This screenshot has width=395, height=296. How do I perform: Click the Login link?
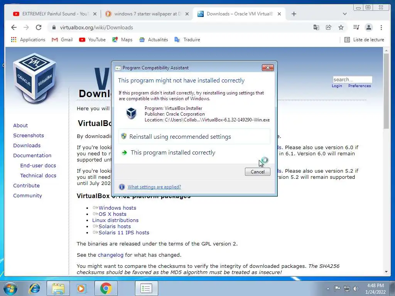(337, 86)
